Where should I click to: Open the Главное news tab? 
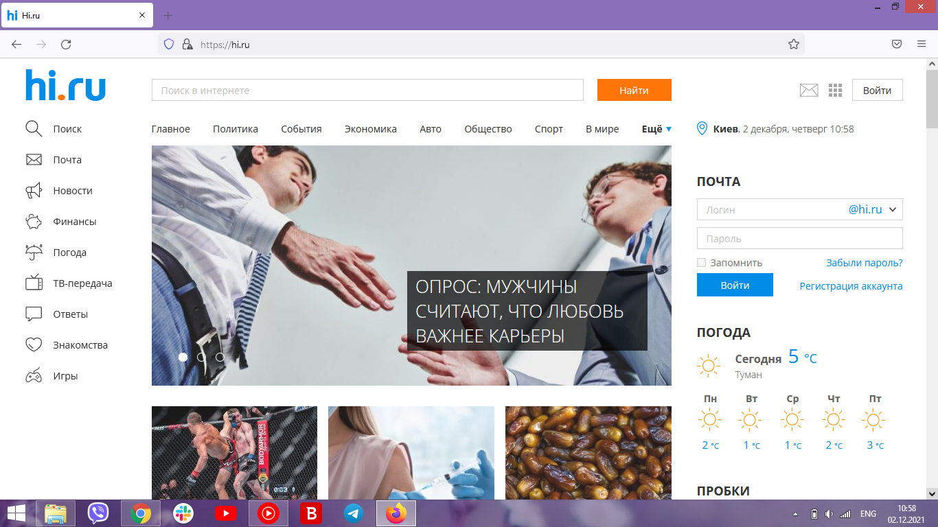click(171, 128)
